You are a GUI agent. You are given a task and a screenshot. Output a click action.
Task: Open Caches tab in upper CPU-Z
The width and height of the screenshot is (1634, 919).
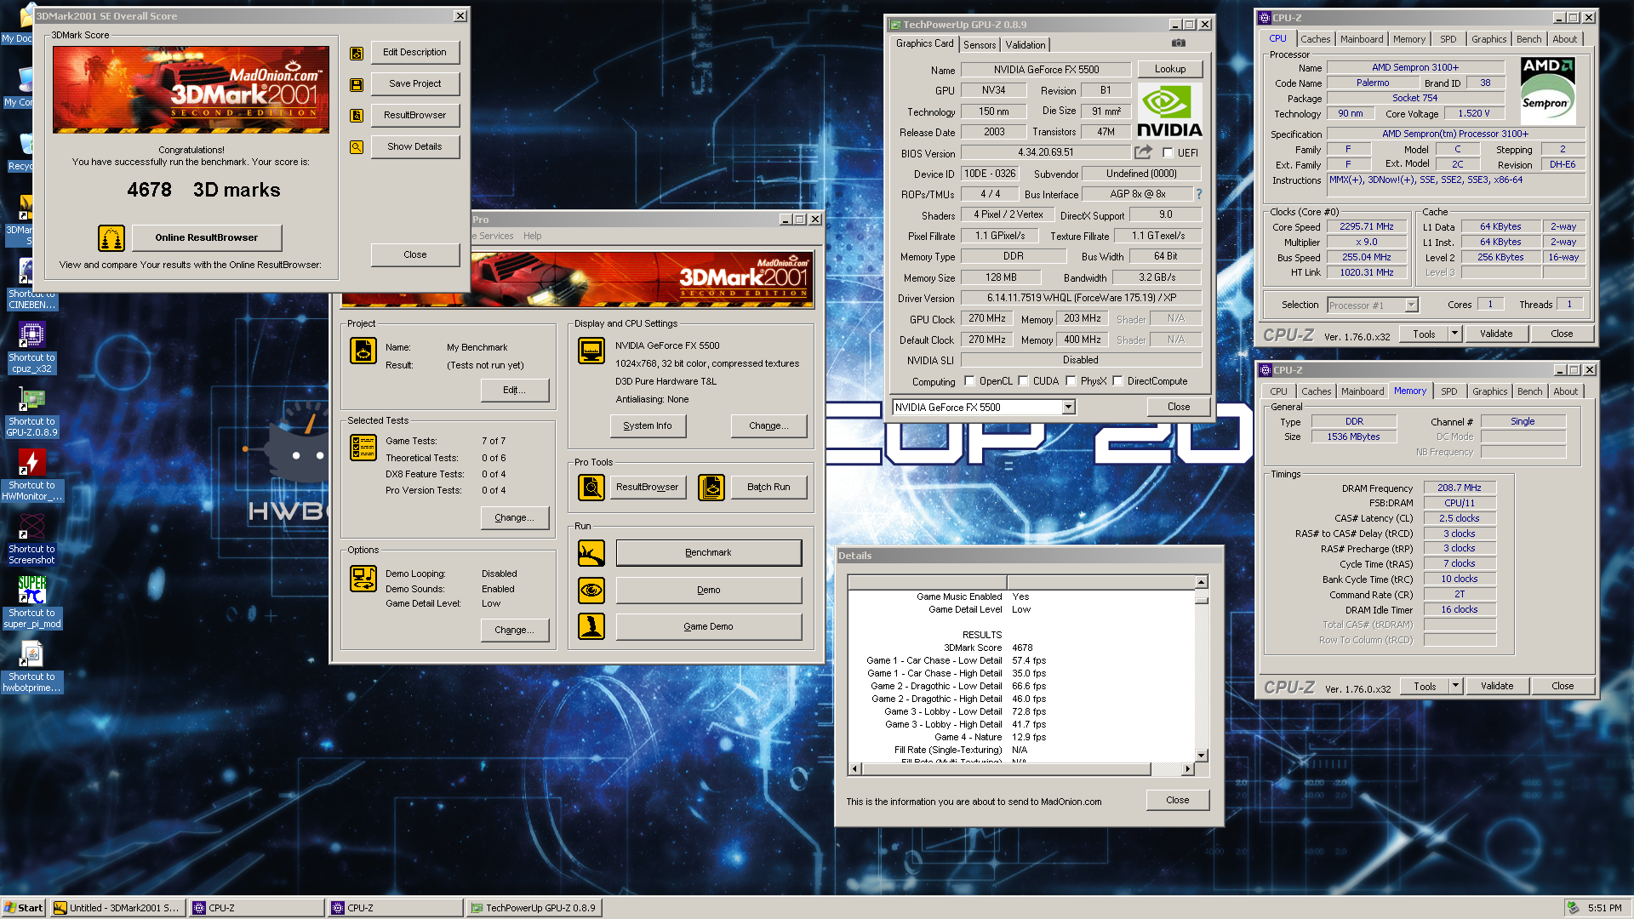coord(1315,39)
